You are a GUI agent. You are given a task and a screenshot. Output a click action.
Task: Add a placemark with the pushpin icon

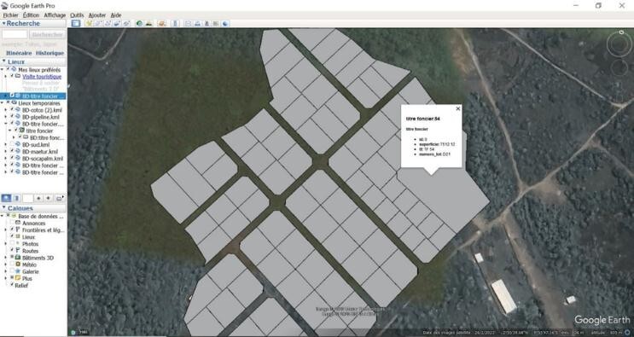click(89, 23)
